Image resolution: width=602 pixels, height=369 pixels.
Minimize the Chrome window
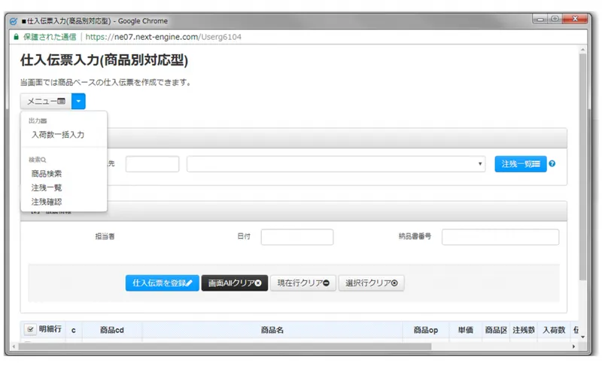point(540,18)
